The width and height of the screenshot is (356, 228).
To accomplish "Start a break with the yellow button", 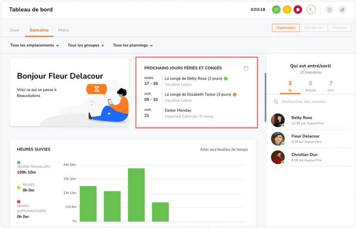I will (287, 10).
